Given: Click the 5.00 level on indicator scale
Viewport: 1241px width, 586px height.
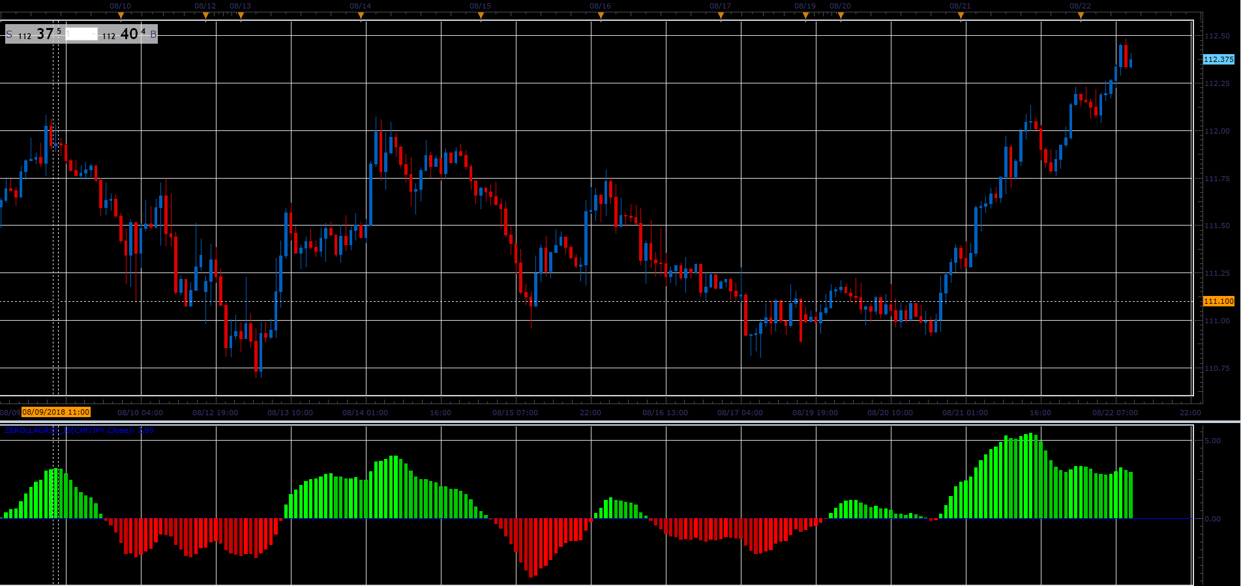Looking at the screenshot, I should coord(1212,441).
